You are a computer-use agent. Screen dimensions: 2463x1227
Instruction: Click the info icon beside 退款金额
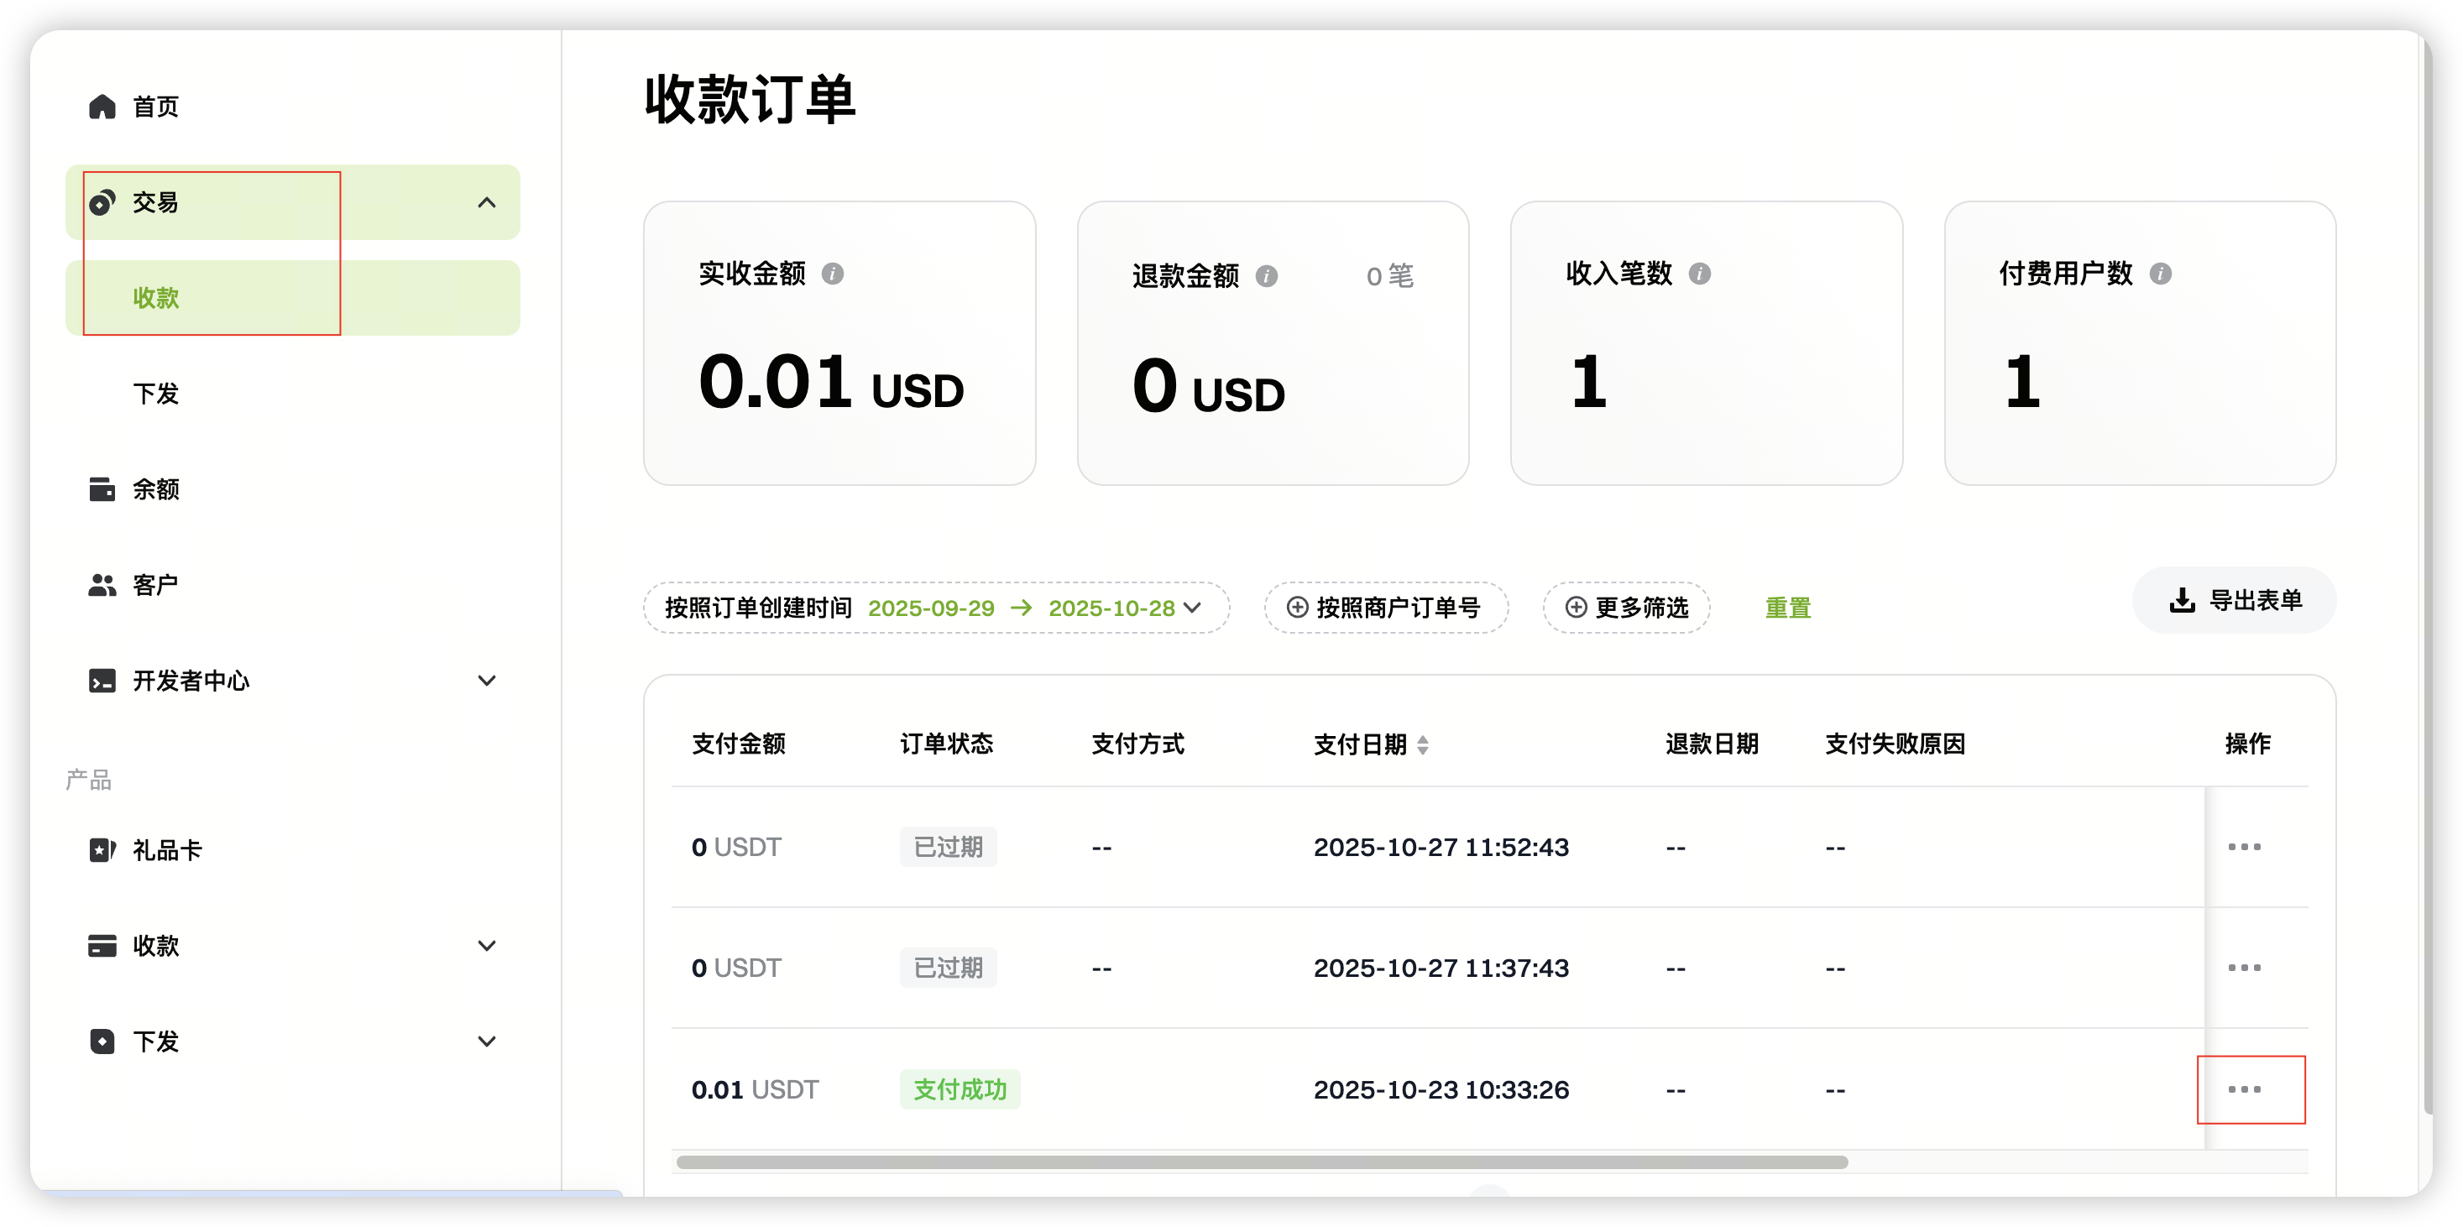pos(1266,276)
